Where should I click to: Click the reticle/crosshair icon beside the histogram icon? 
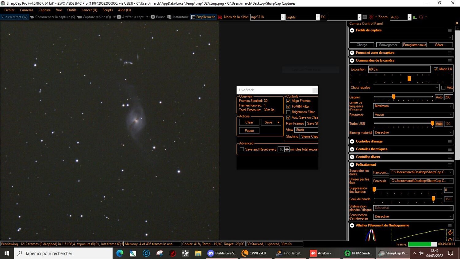click(420, 17)
